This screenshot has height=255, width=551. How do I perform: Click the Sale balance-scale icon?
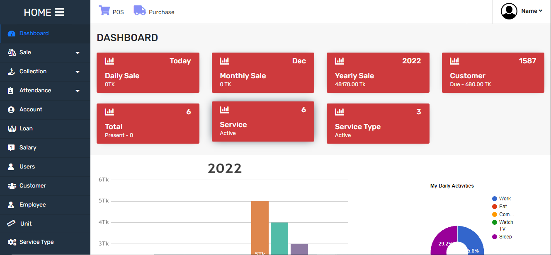pos(12,53)
